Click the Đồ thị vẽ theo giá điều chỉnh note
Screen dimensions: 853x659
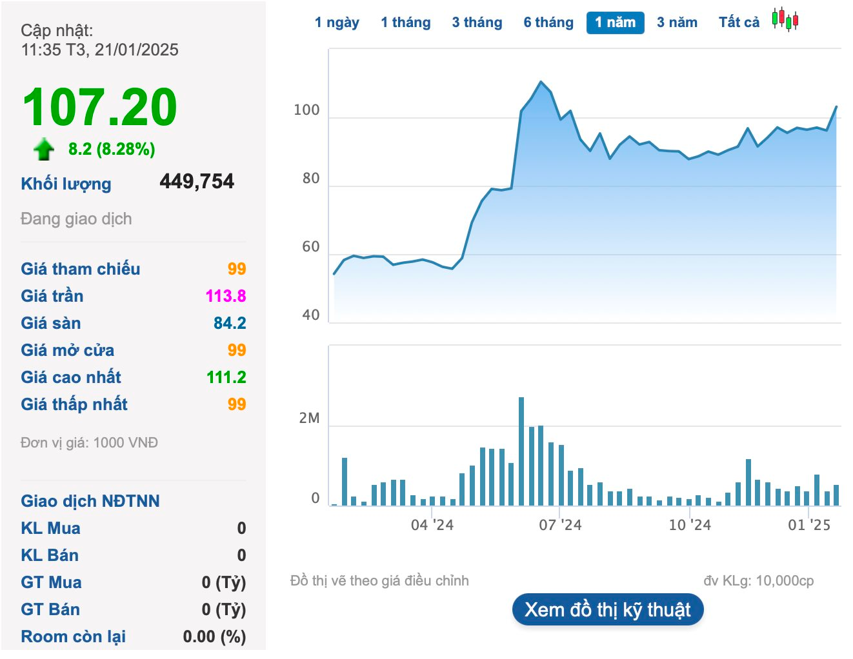pyautogui.click(x=379, y=581)
